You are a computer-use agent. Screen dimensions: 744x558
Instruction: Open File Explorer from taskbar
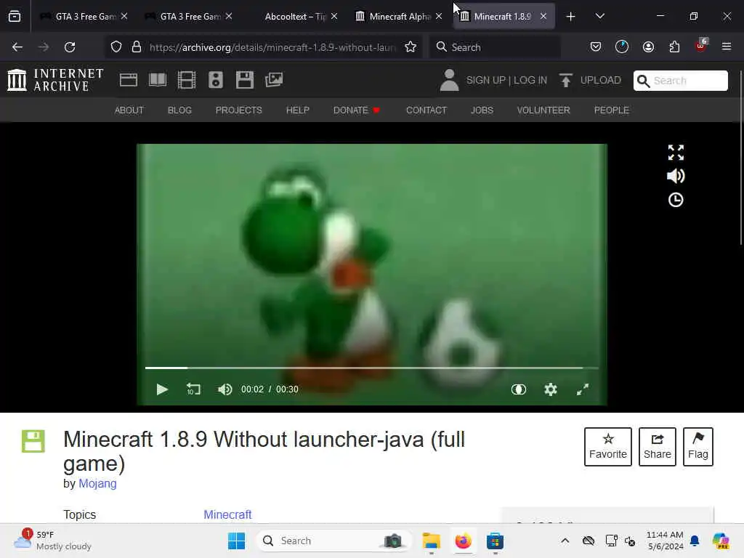[432, 541]
